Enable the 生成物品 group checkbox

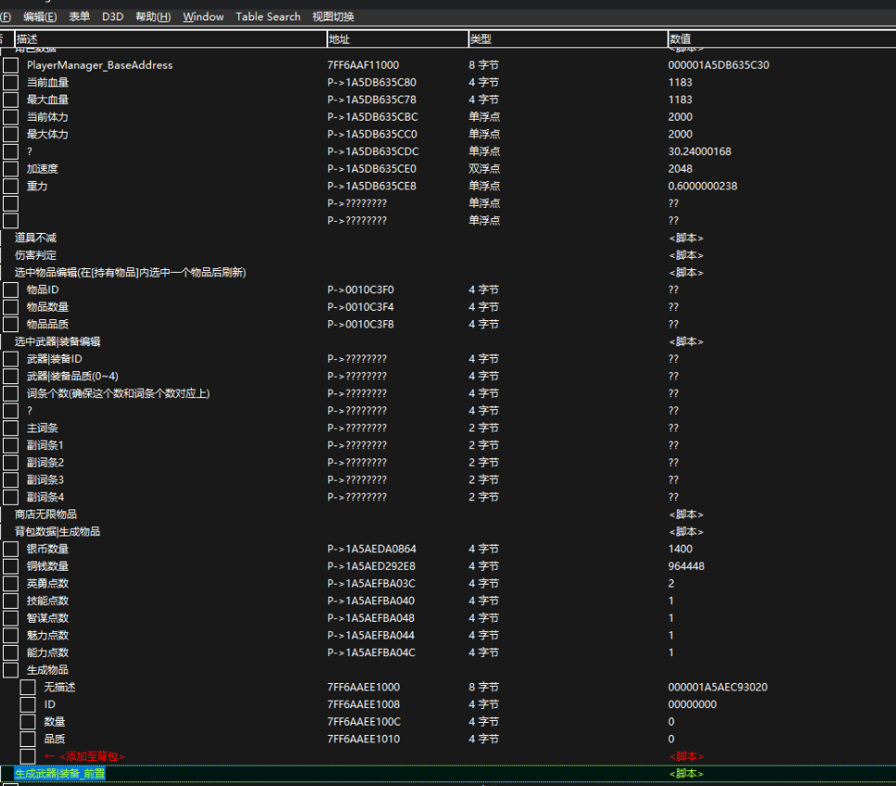point(10,670)
